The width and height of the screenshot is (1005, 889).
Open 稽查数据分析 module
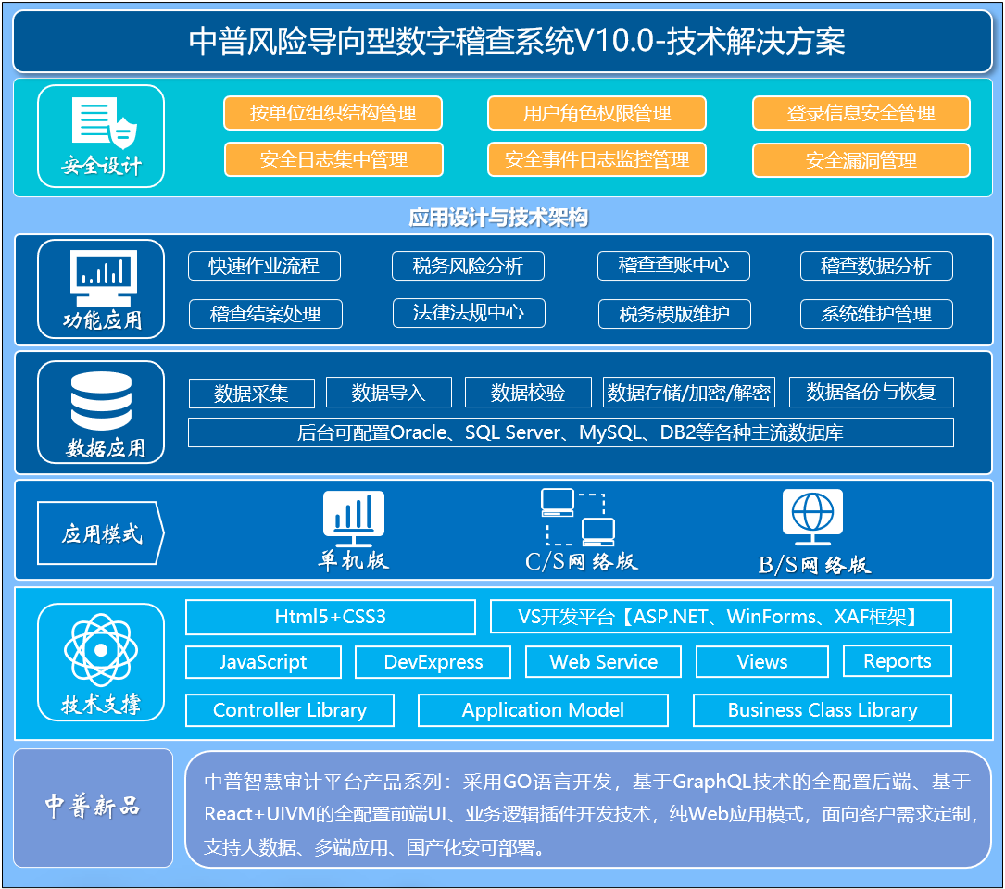[x=876, y=266]
